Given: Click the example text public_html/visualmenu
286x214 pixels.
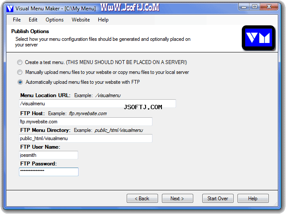Looking at the screenshot, I should coord(119,130).
